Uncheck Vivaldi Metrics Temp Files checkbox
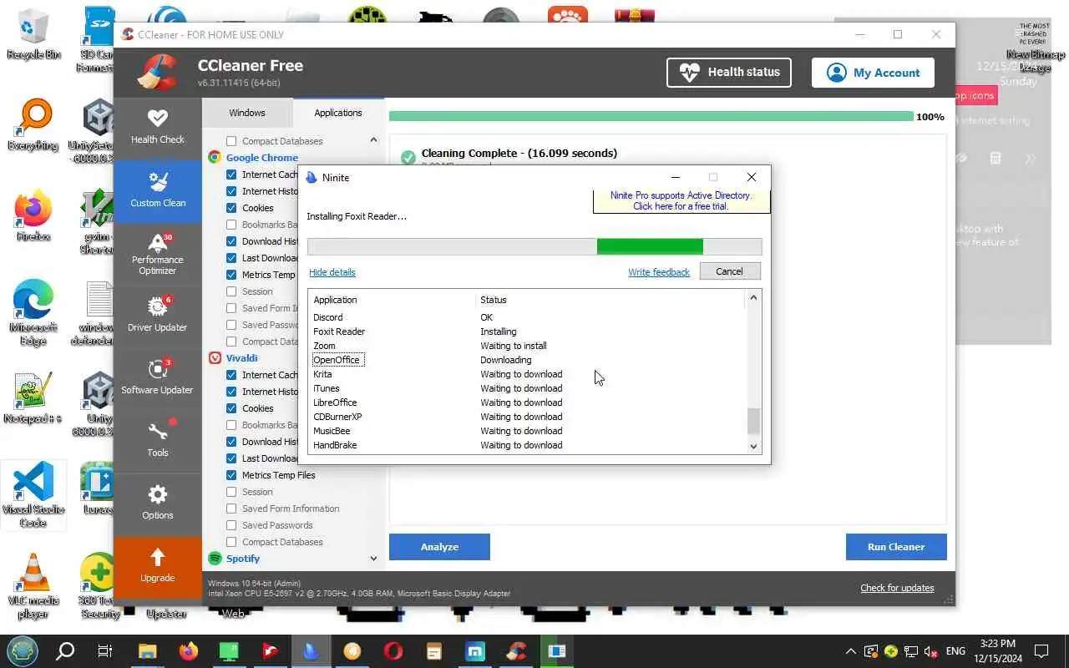 [x=231, y=475]
